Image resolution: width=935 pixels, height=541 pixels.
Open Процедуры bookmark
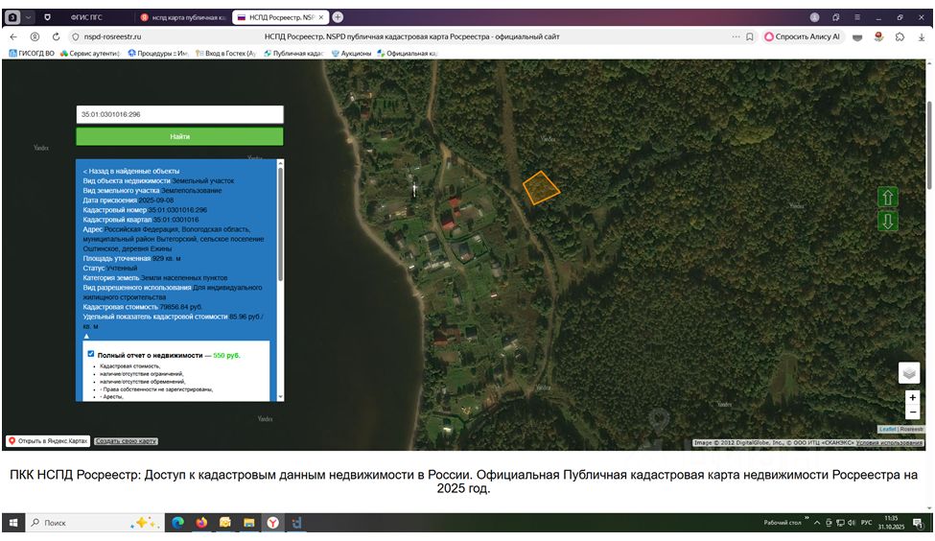tap(158, 53)
